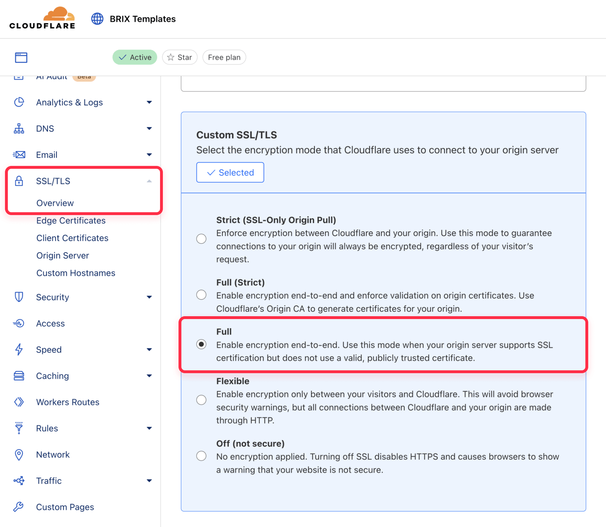Click the Full (Strict) option title
Viewport: 606px width, 527px height.
[x=240, y=282]
